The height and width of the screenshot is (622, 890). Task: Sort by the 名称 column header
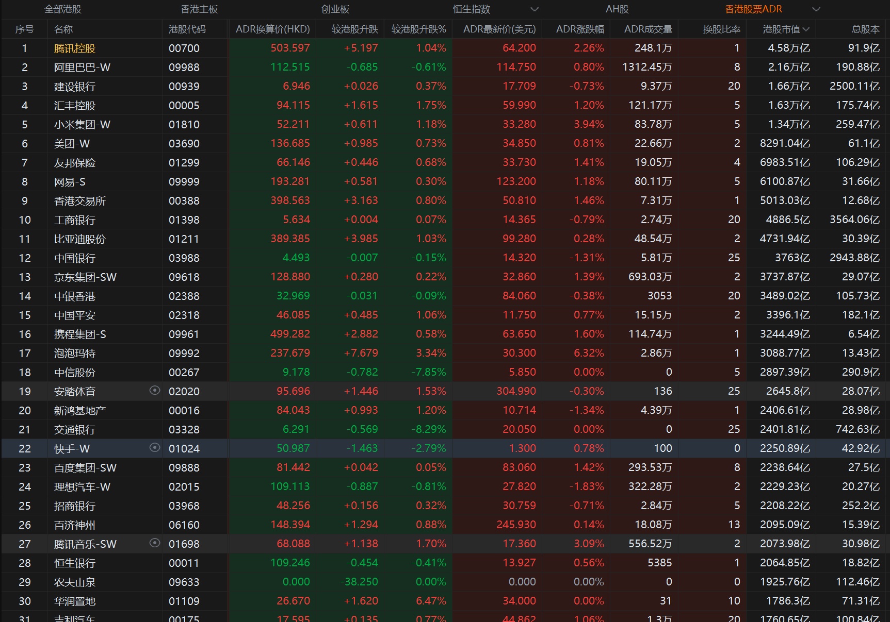coord(63,29)
